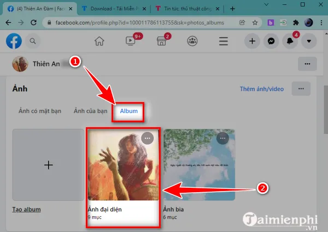This screenshot has height=232, width=328.
Task: Open the Messenger icon
Action: point(270,41)
